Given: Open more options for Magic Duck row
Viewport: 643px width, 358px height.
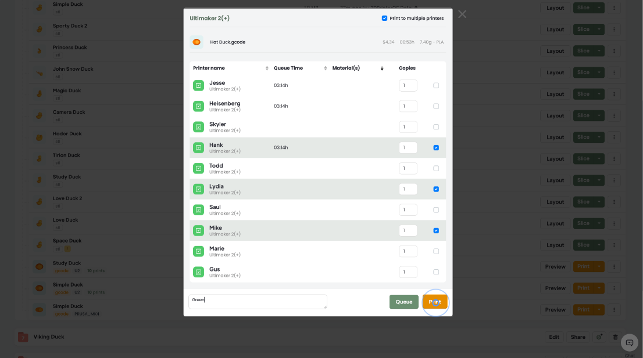Looking at the screenshot, I should coord(614,94).
